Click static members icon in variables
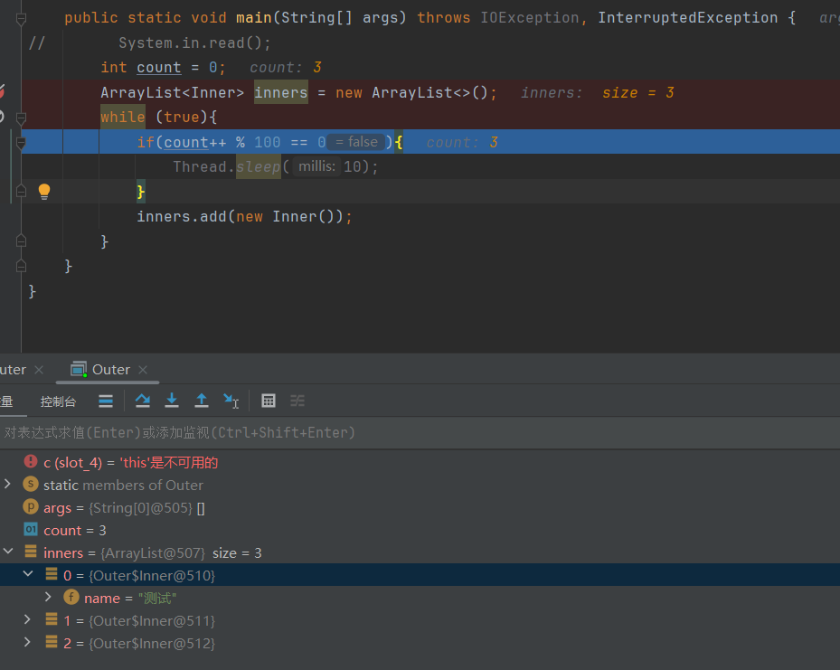Viewport: 840px width, 670px height. pyautogui.click(x=31, y=484)
